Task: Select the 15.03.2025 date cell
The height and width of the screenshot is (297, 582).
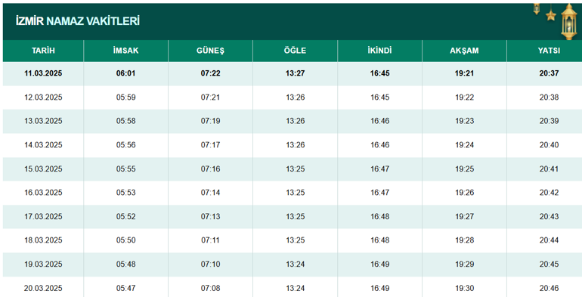Action: (x=43, y=169)
